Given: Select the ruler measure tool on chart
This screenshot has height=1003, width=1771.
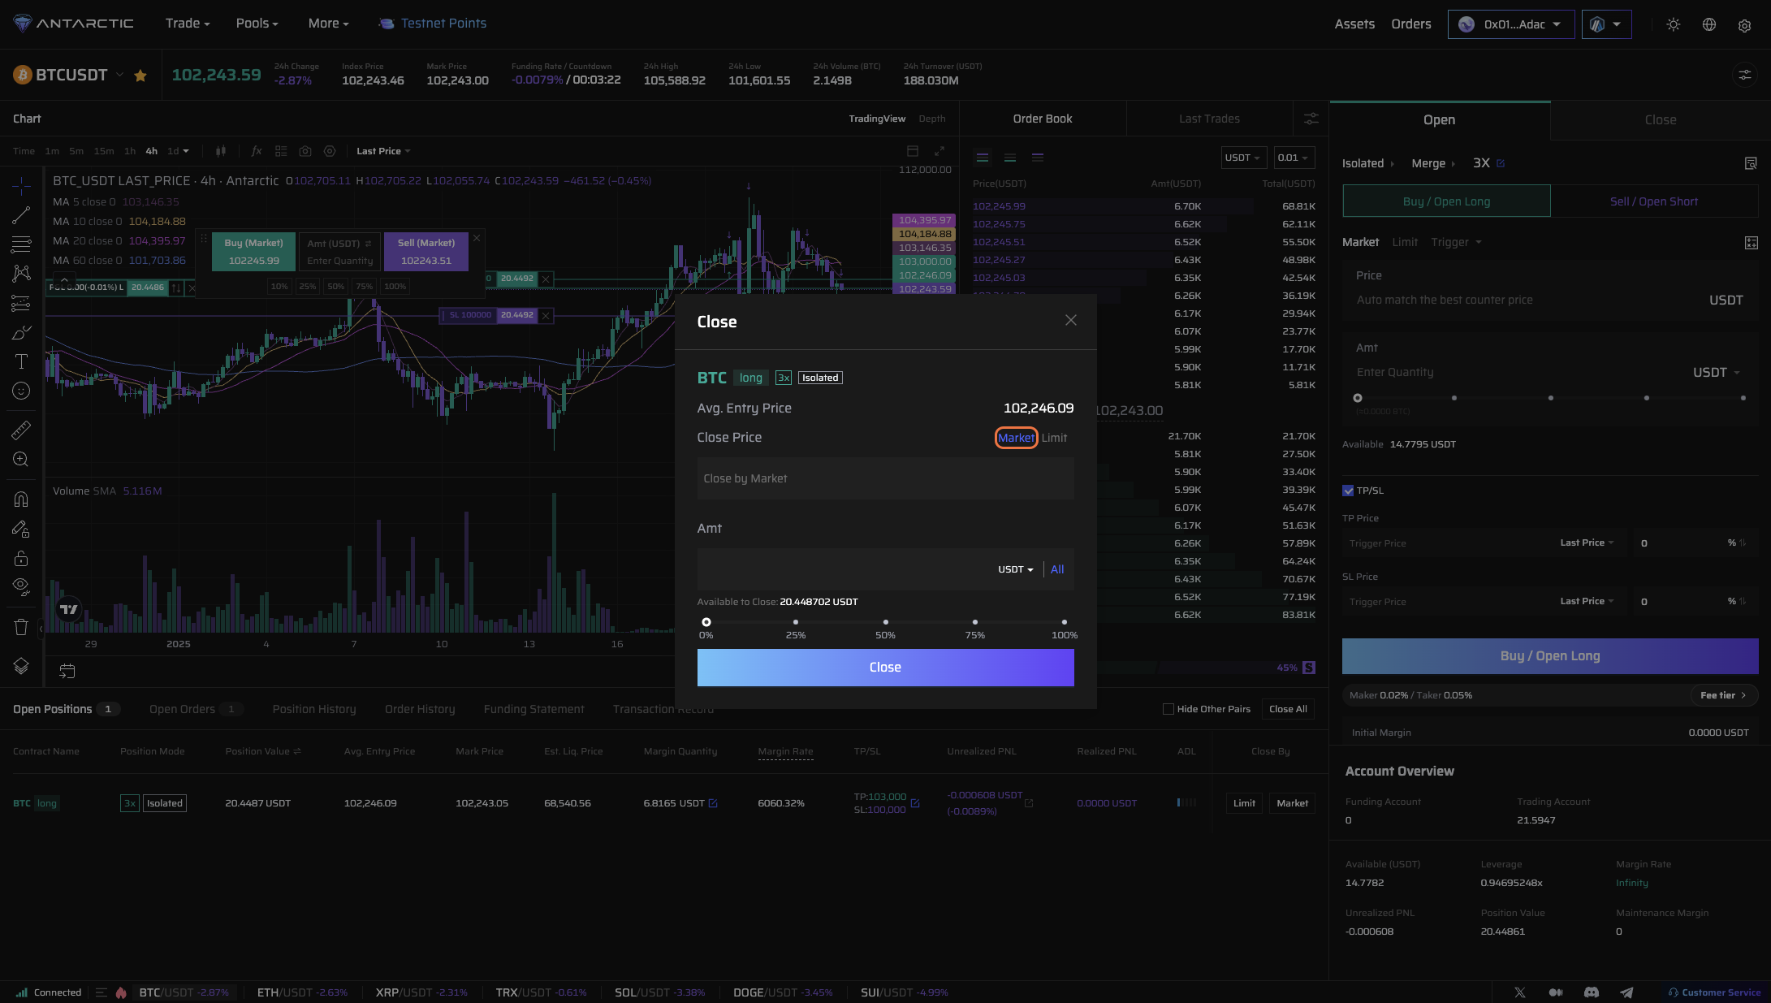Looking at the screenshot, I should [x=21, y=430].
